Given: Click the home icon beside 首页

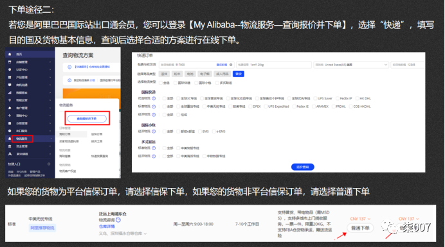Looking at the screenshot, I should point(10,54).
